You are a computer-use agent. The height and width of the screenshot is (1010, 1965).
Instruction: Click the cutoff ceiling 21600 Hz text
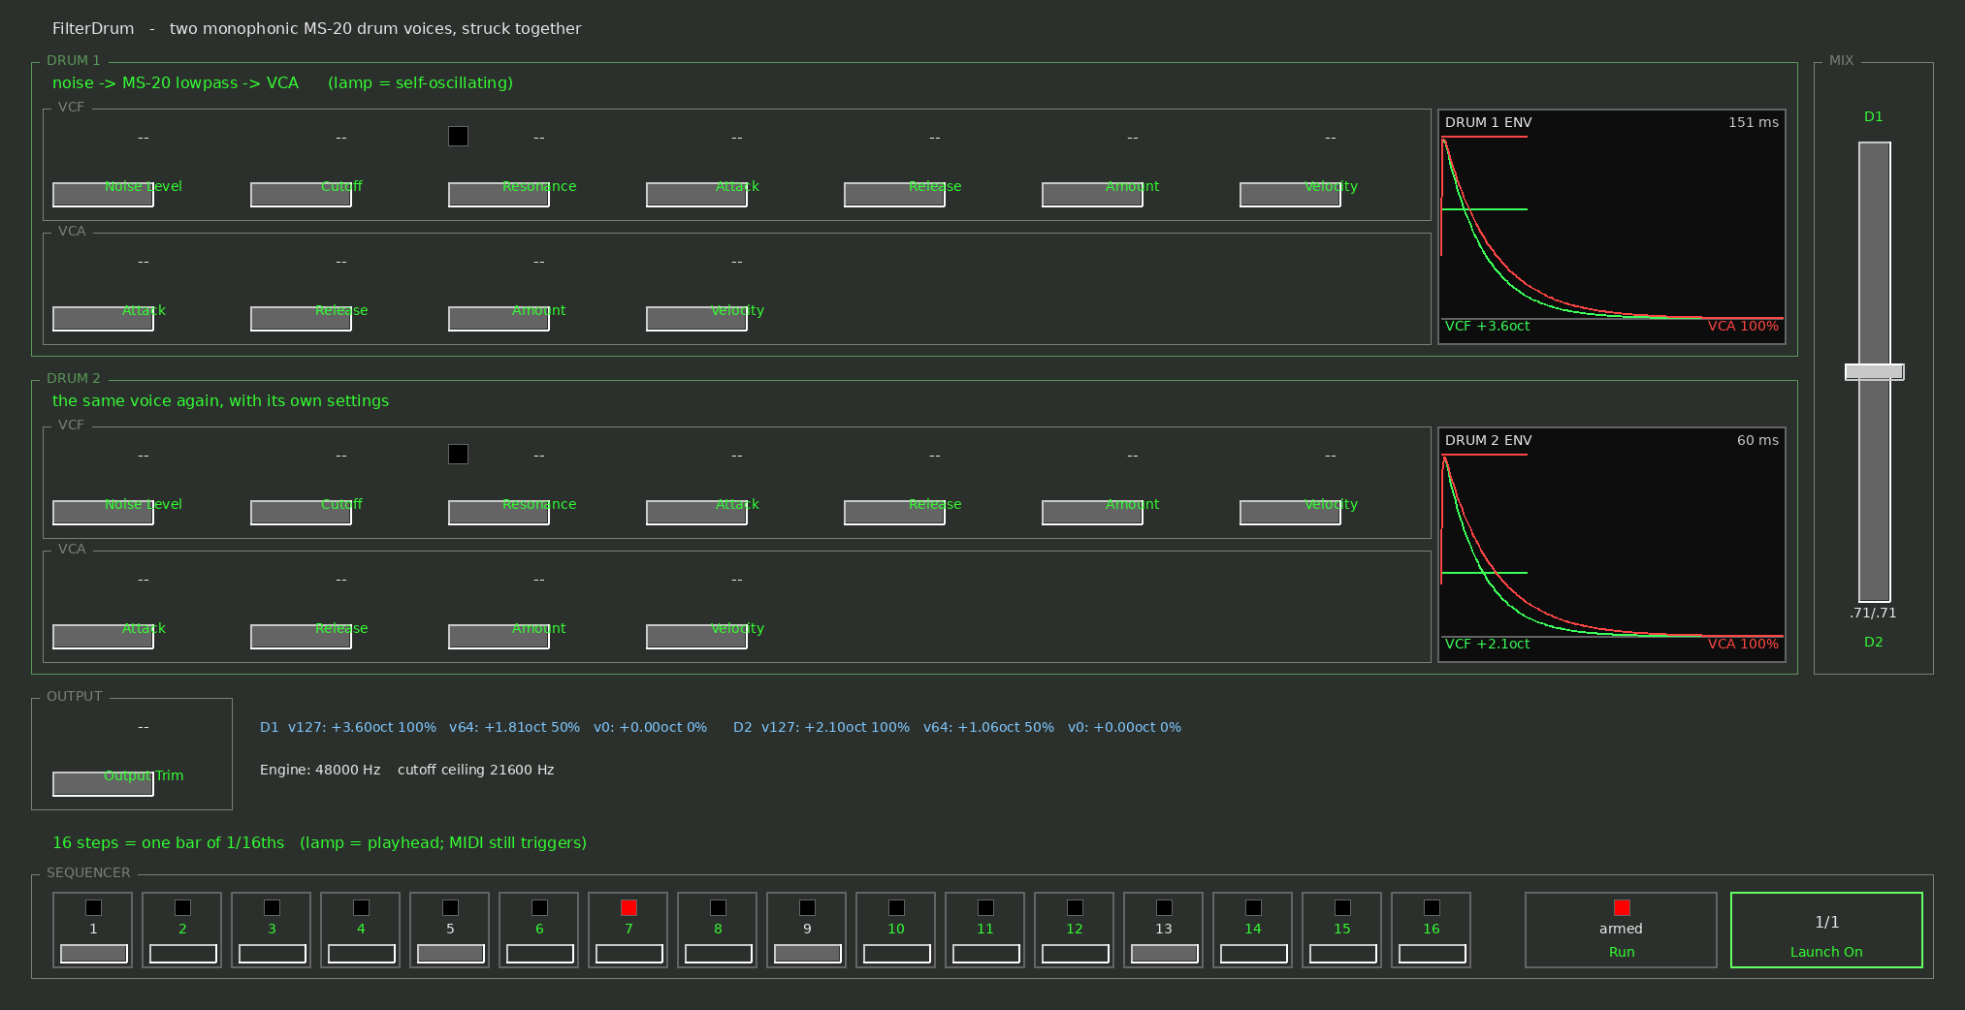tap(475, 770)
